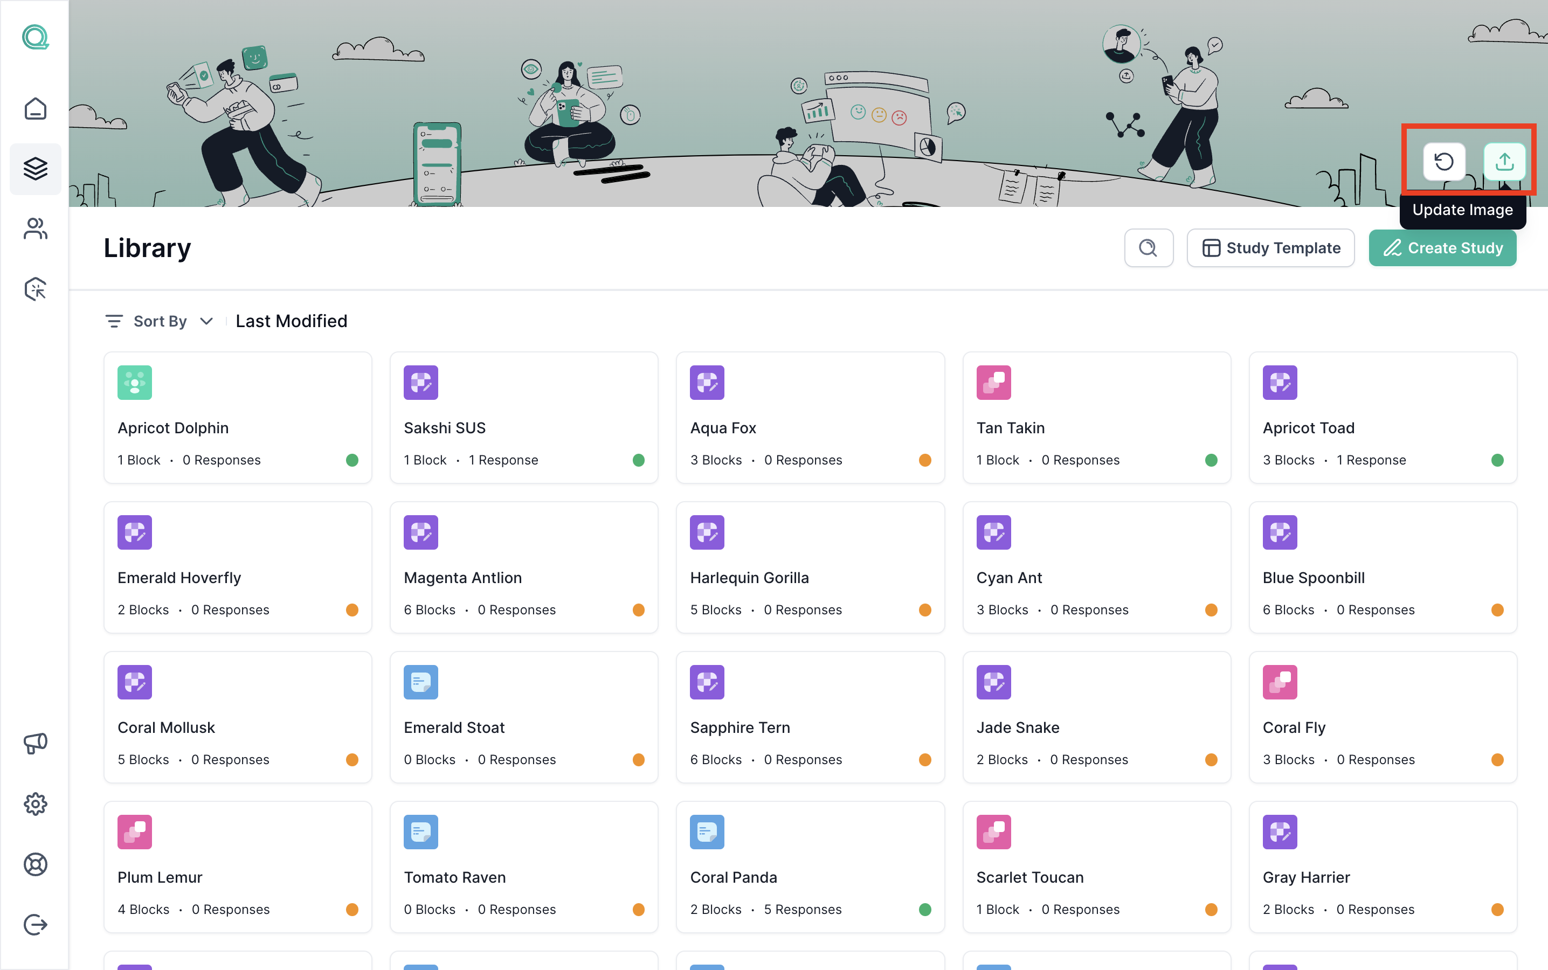This screenshot has height=970, width=1548.
Task: Open the Help lifebuoy icon in the sidebar
Action: (x=35, y=864)
